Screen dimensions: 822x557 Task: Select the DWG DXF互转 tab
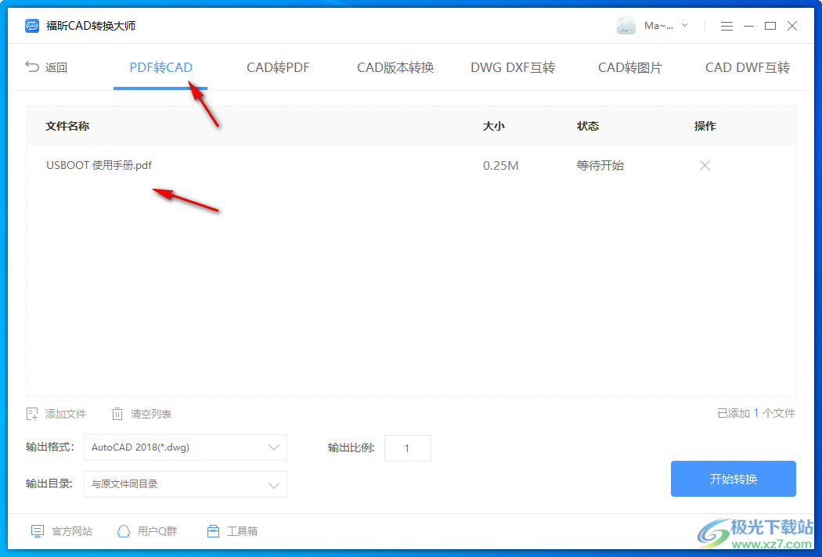pos(513,67)
